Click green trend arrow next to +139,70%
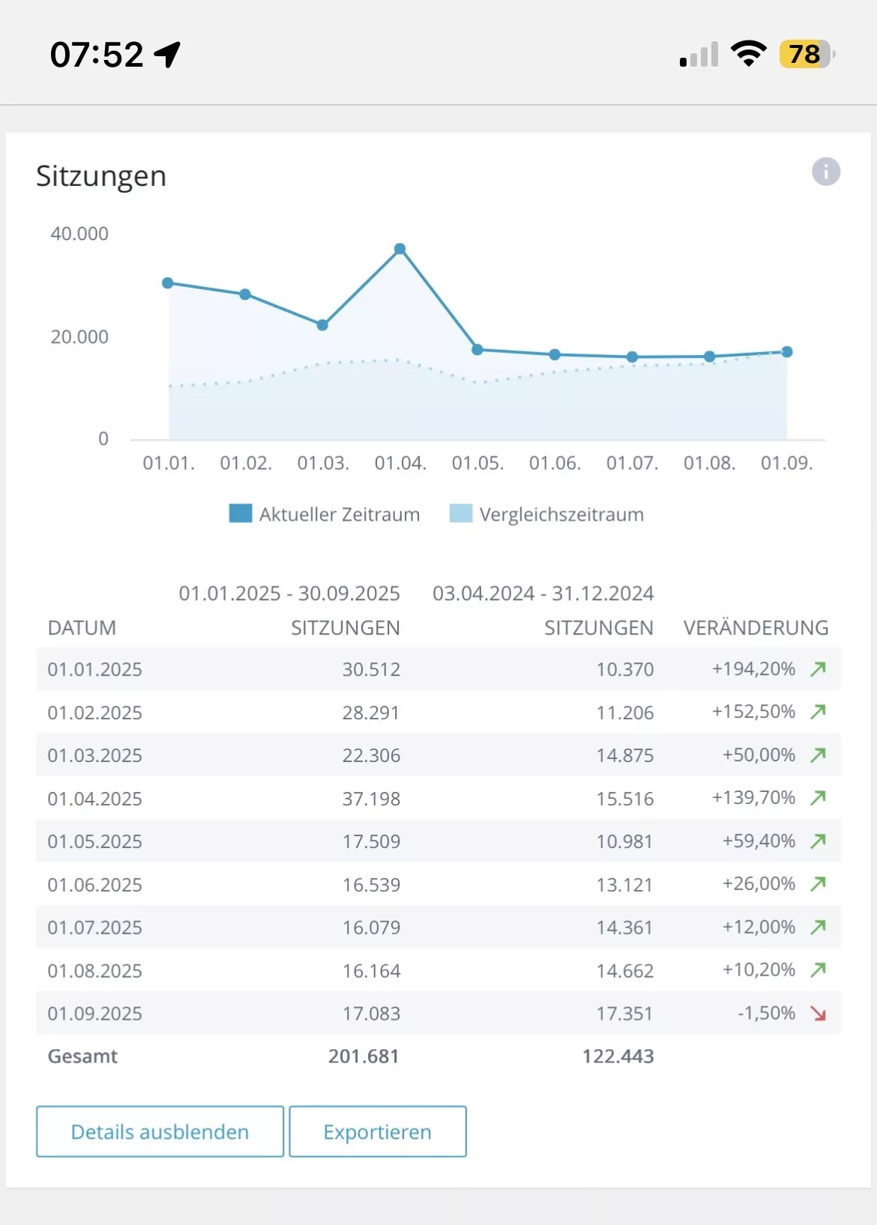The height and width of the screenshot is (1225, 877). click(818, 798)
